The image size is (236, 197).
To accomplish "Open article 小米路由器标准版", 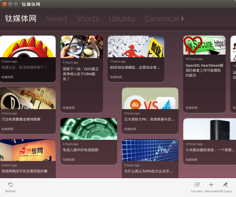I will click(210, 150).
